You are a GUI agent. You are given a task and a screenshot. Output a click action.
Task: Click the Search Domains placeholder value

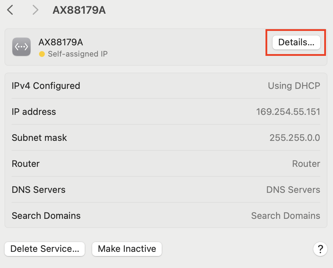[x=286, y=216]
